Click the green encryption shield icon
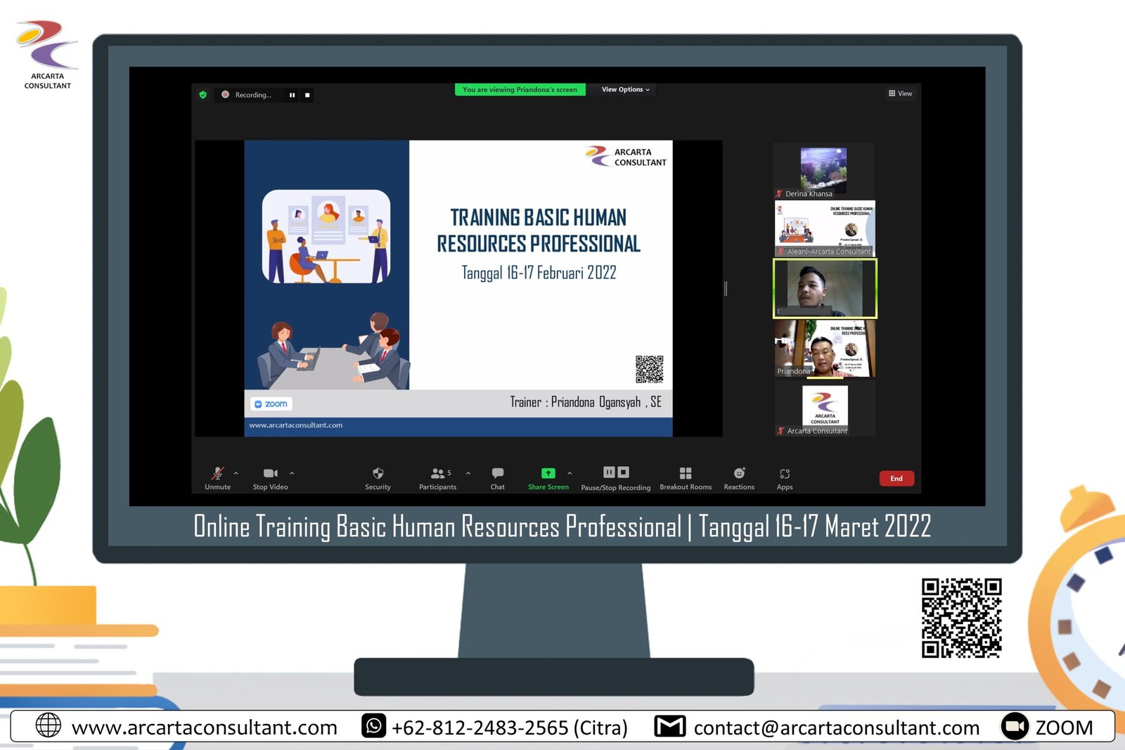The image size is (1125, 750). [203, 95]
